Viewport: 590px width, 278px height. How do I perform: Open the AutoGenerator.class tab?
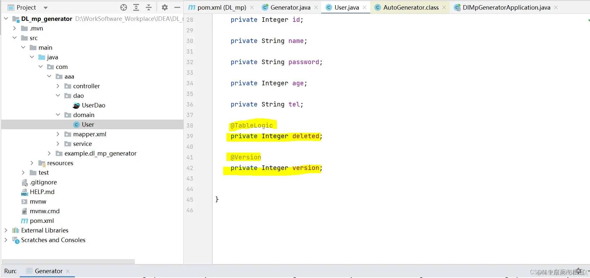click(411, 7)
